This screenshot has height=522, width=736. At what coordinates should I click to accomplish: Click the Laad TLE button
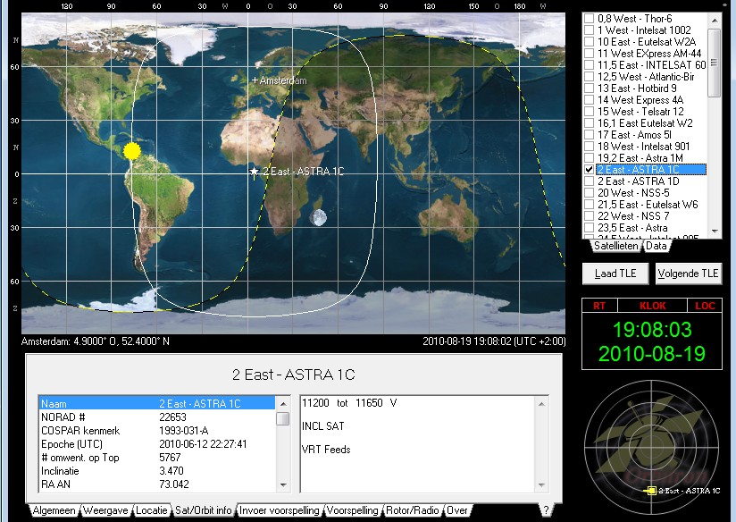(x=615, y=274)
